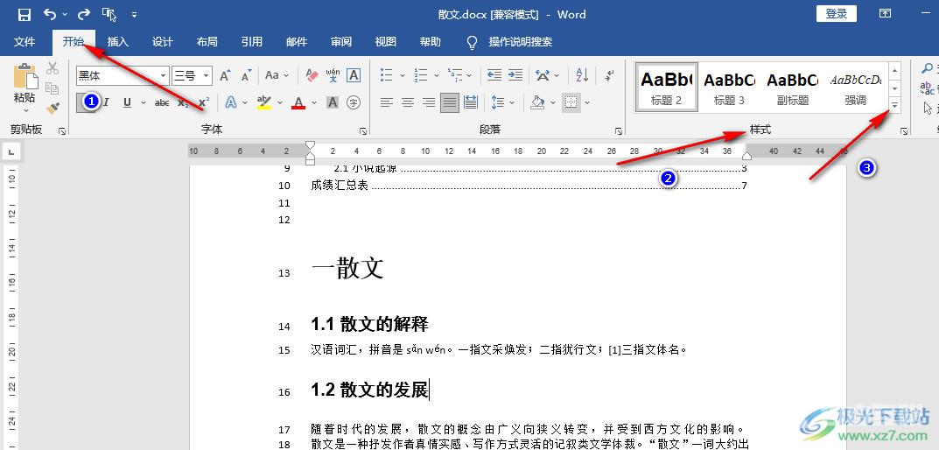Toggle strikethrough abc formatting
Screen dimensions: 939x450
[162, 102]
